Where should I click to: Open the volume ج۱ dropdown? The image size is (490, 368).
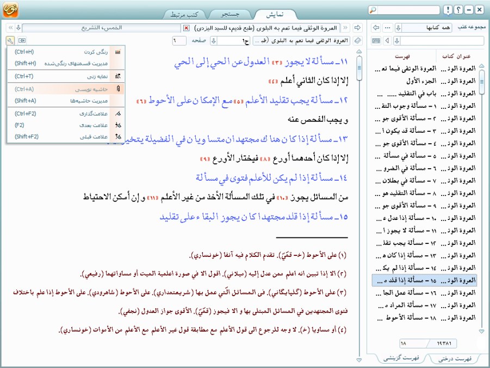click(213, 41)
